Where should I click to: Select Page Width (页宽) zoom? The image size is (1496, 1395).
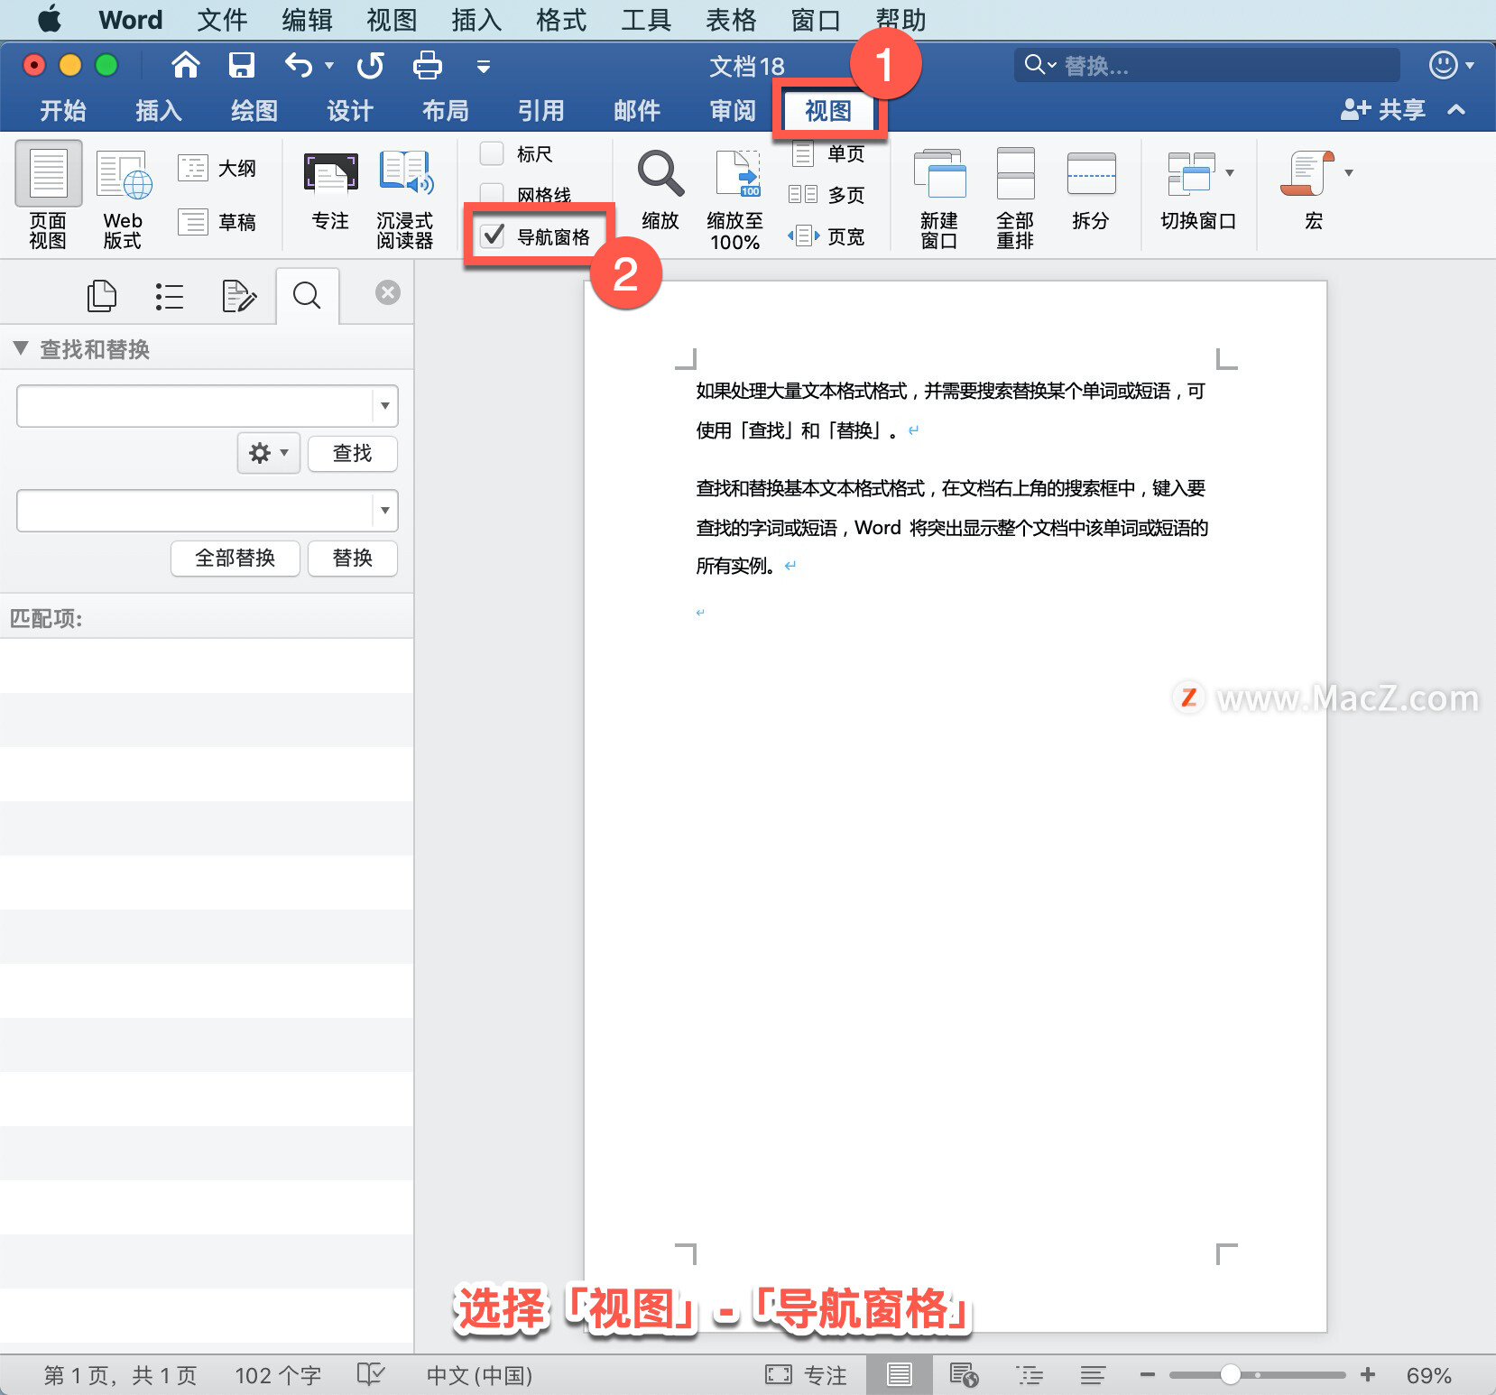point(827,236)
